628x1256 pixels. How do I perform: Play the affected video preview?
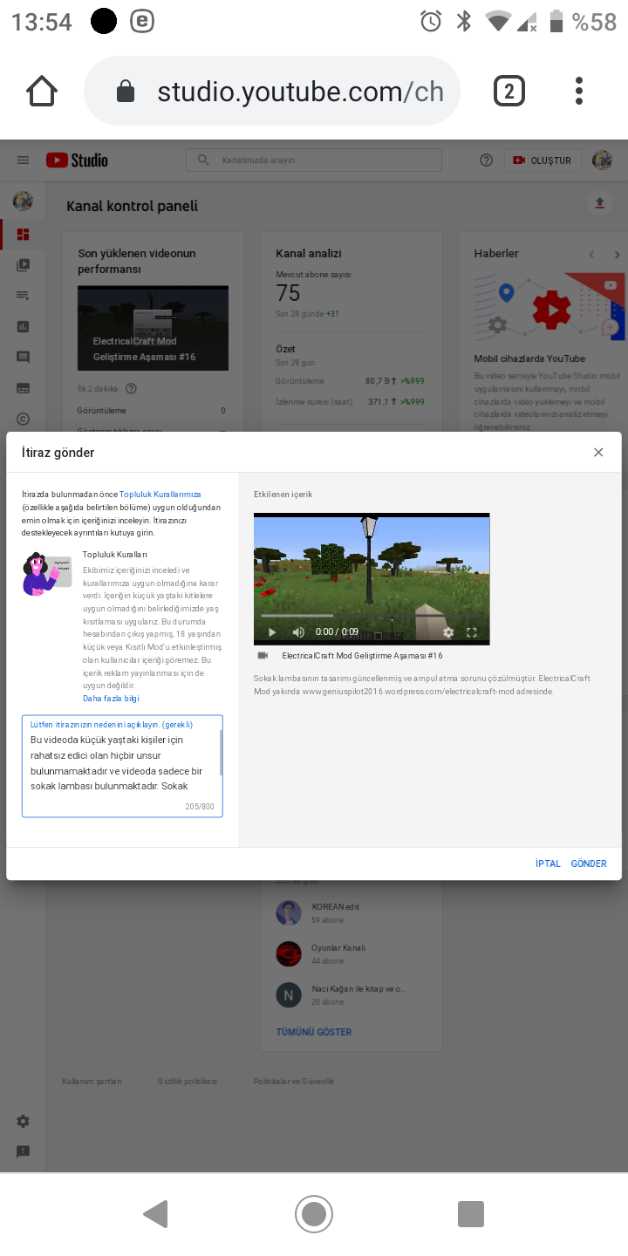(x=271, y=632)
